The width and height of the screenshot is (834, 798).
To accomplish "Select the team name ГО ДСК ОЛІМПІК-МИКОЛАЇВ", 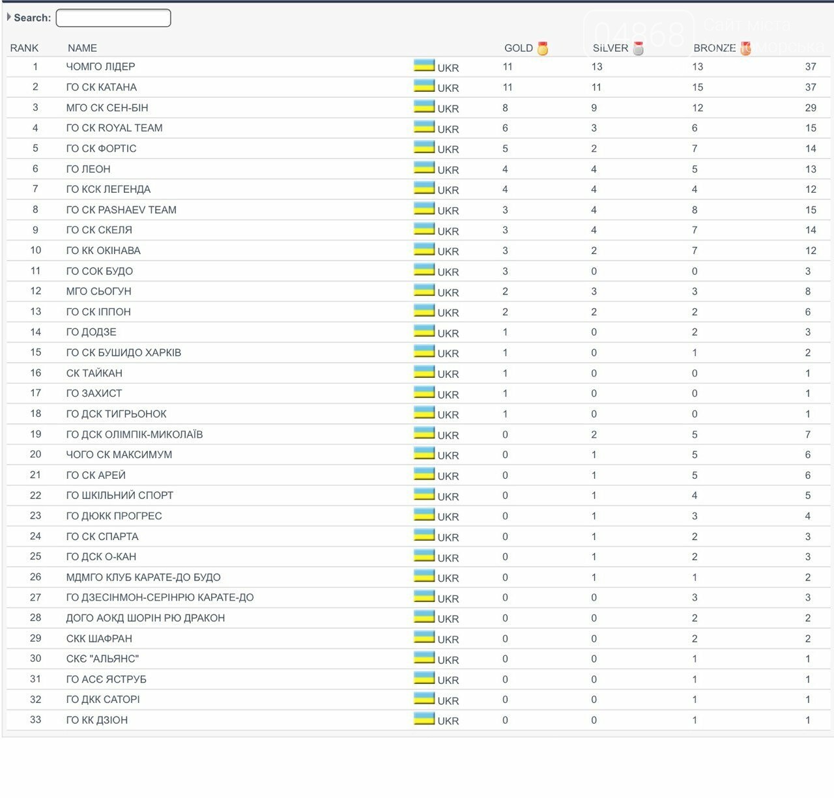I will (134, 435).
